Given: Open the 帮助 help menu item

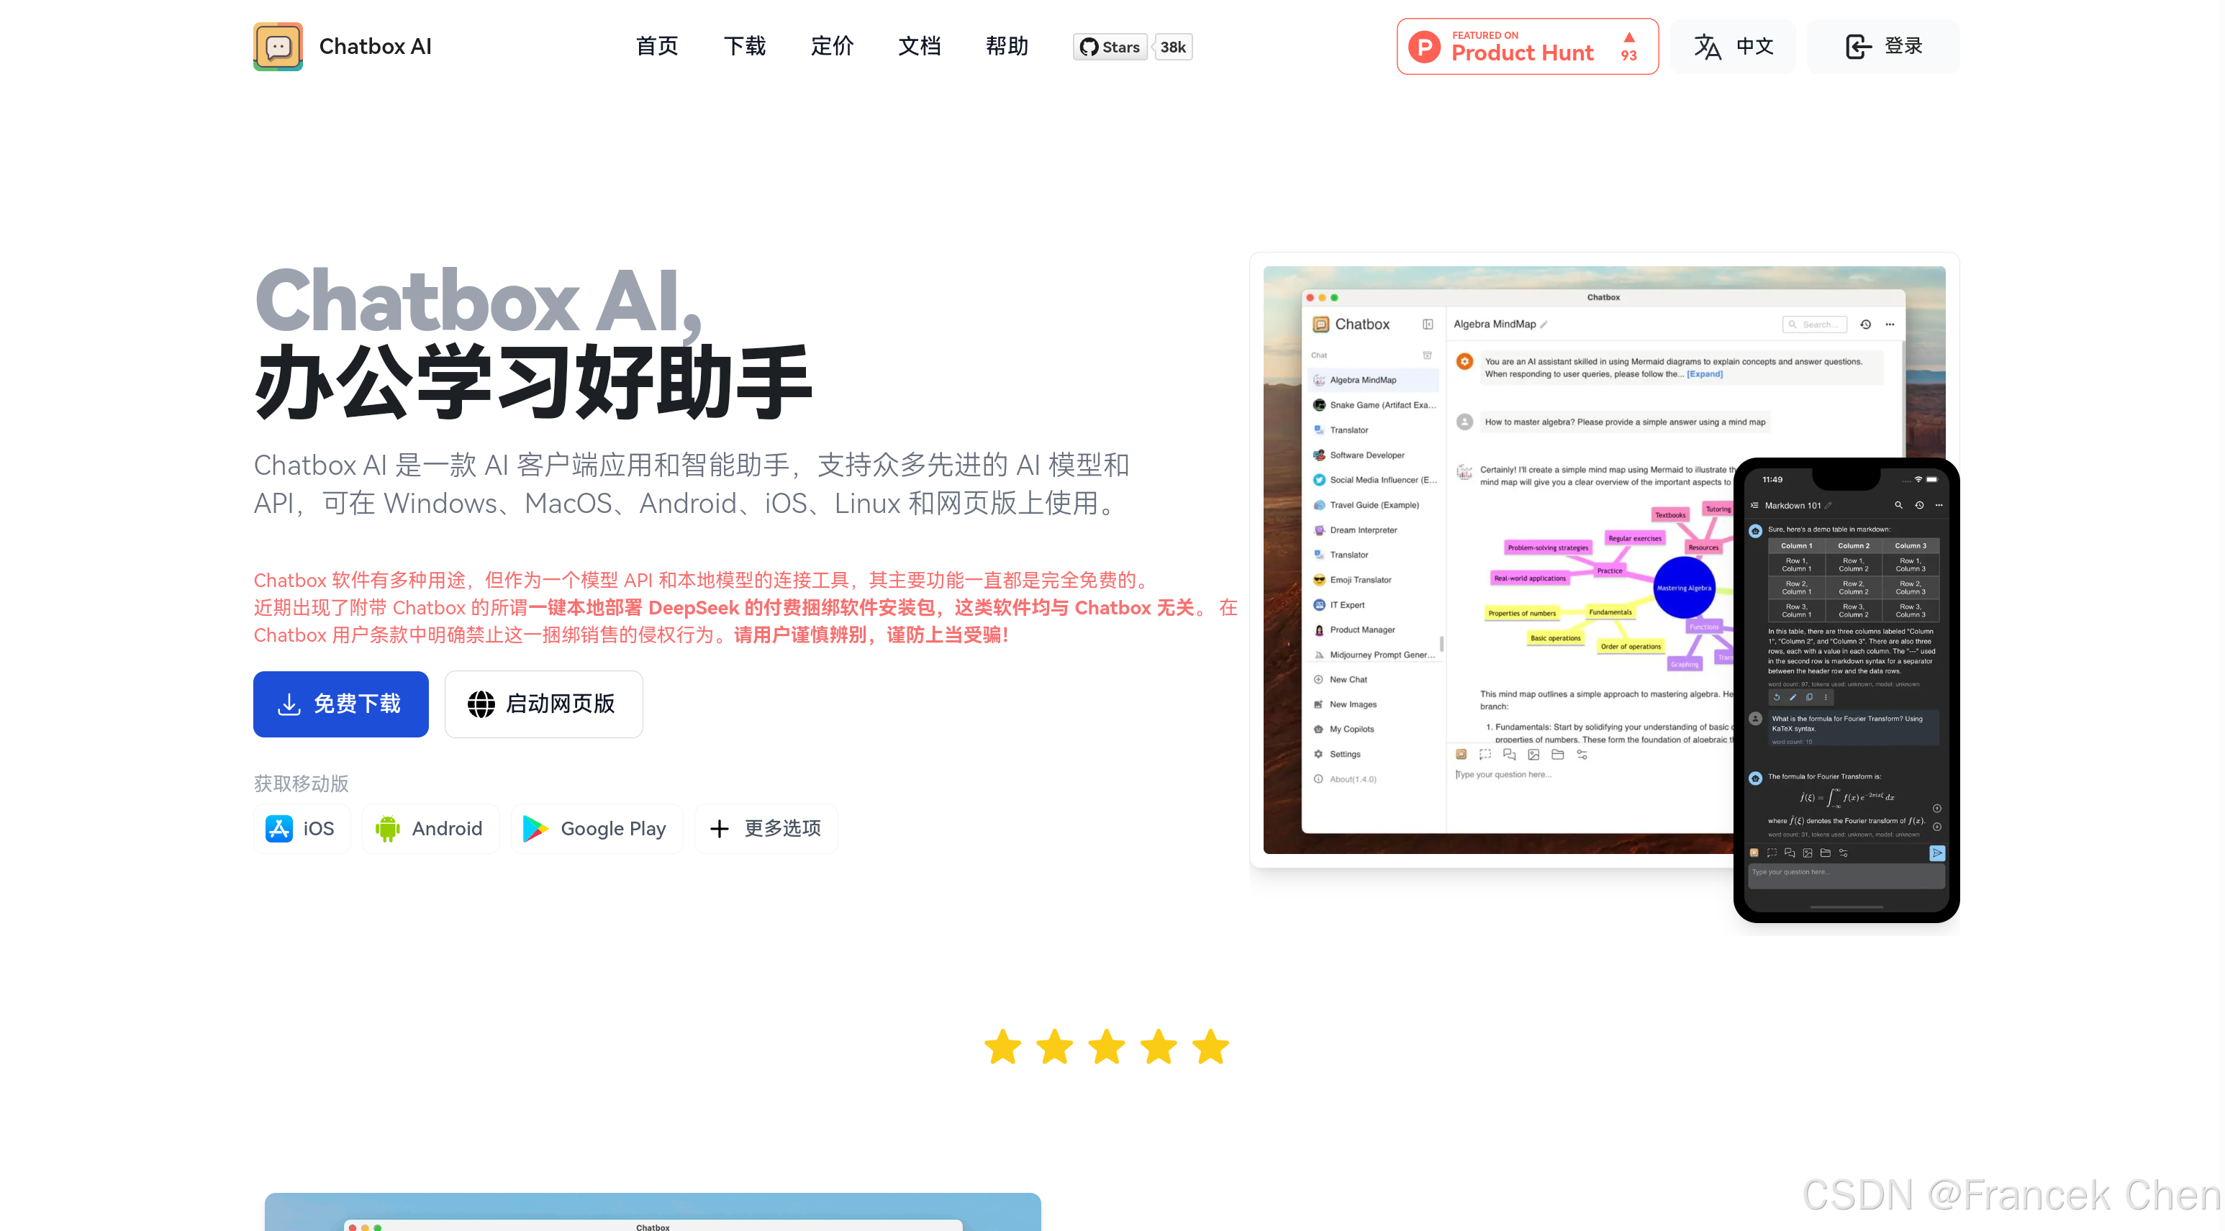Looking at the screenshot, I should coord(1006,47).
